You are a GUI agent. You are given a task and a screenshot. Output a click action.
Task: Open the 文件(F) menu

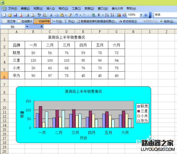pos(12,8)
